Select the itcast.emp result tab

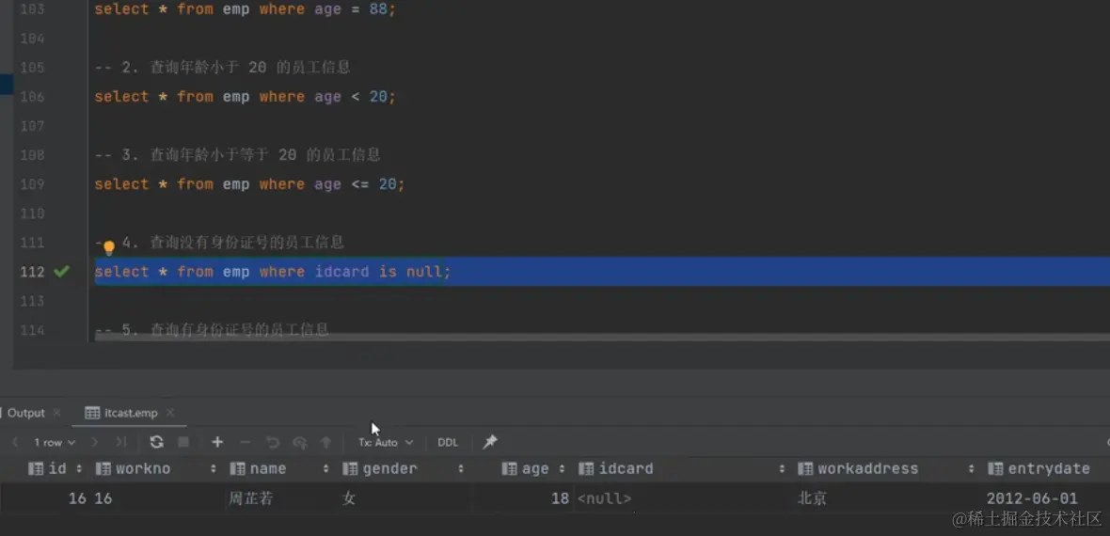tap(131, 413)
